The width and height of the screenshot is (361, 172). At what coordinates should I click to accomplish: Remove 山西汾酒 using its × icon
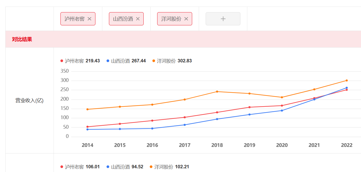pos(138,19)
